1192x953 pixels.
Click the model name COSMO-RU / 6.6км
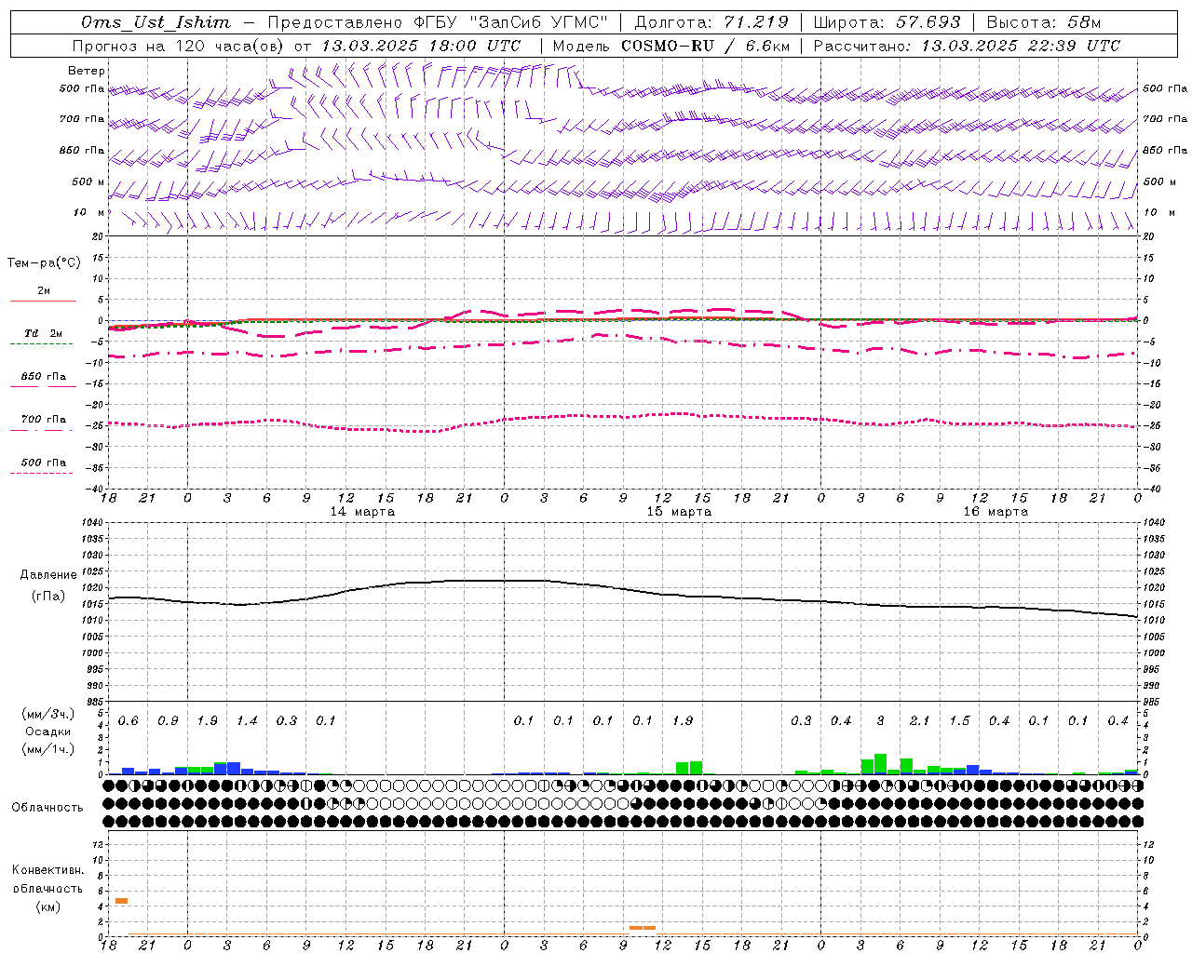(x=706, y=46)
